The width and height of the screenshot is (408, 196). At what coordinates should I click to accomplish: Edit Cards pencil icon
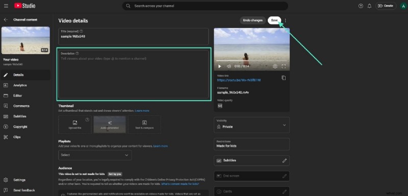pos(285,192)
